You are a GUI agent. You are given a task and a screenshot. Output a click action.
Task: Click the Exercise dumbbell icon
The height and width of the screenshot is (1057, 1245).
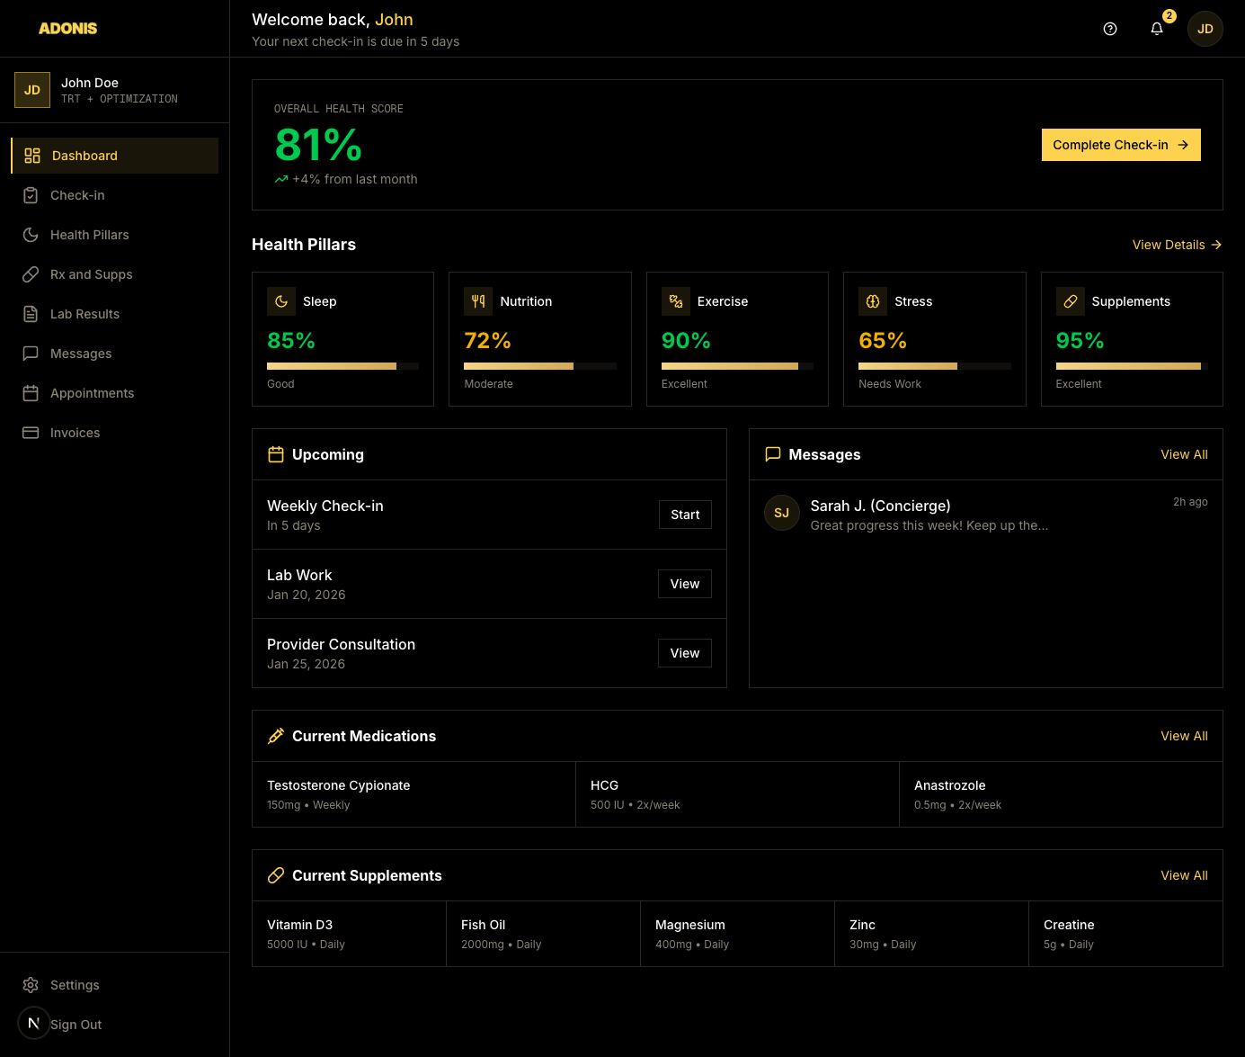click(676, 301)
